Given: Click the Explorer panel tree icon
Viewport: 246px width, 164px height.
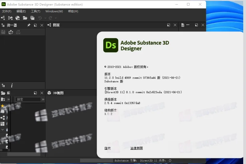Looking at the screenshot, I should 3,25.
